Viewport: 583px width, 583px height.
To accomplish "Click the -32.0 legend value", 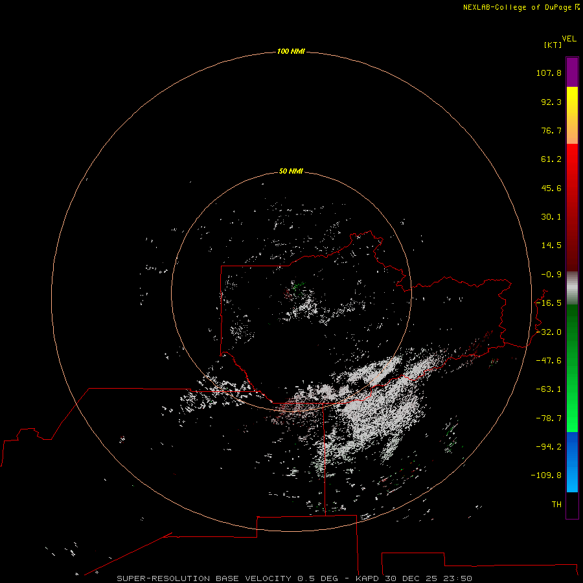I will coord(549,332).
